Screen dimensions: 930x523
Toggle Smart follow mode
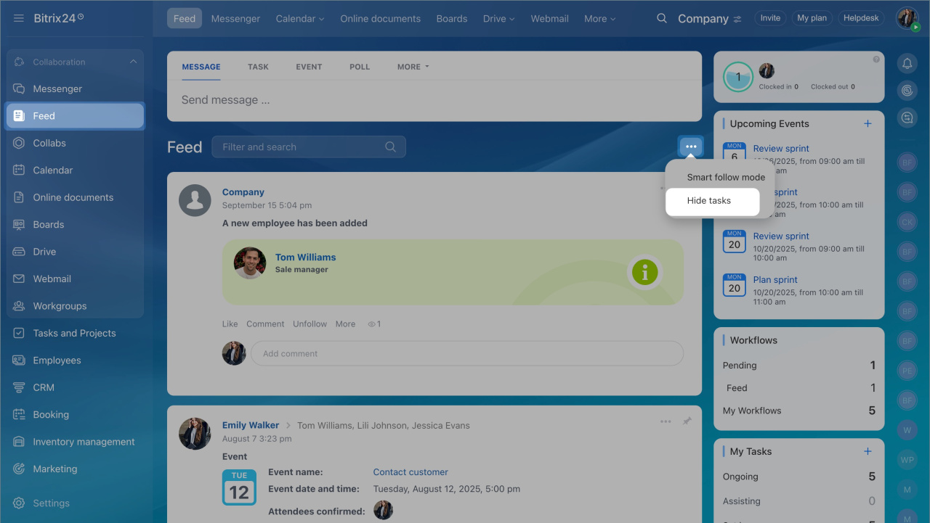click(x=725, y=177)
